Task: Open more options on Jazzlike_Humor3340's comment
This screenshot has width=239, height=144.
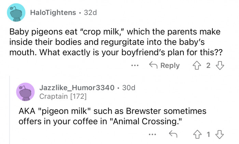Action: (152, 135)
